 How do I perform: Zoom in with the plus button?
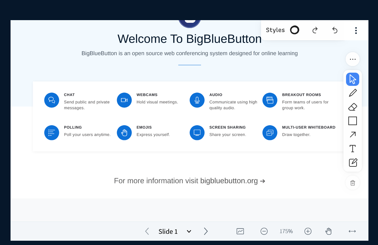[308, 231]
